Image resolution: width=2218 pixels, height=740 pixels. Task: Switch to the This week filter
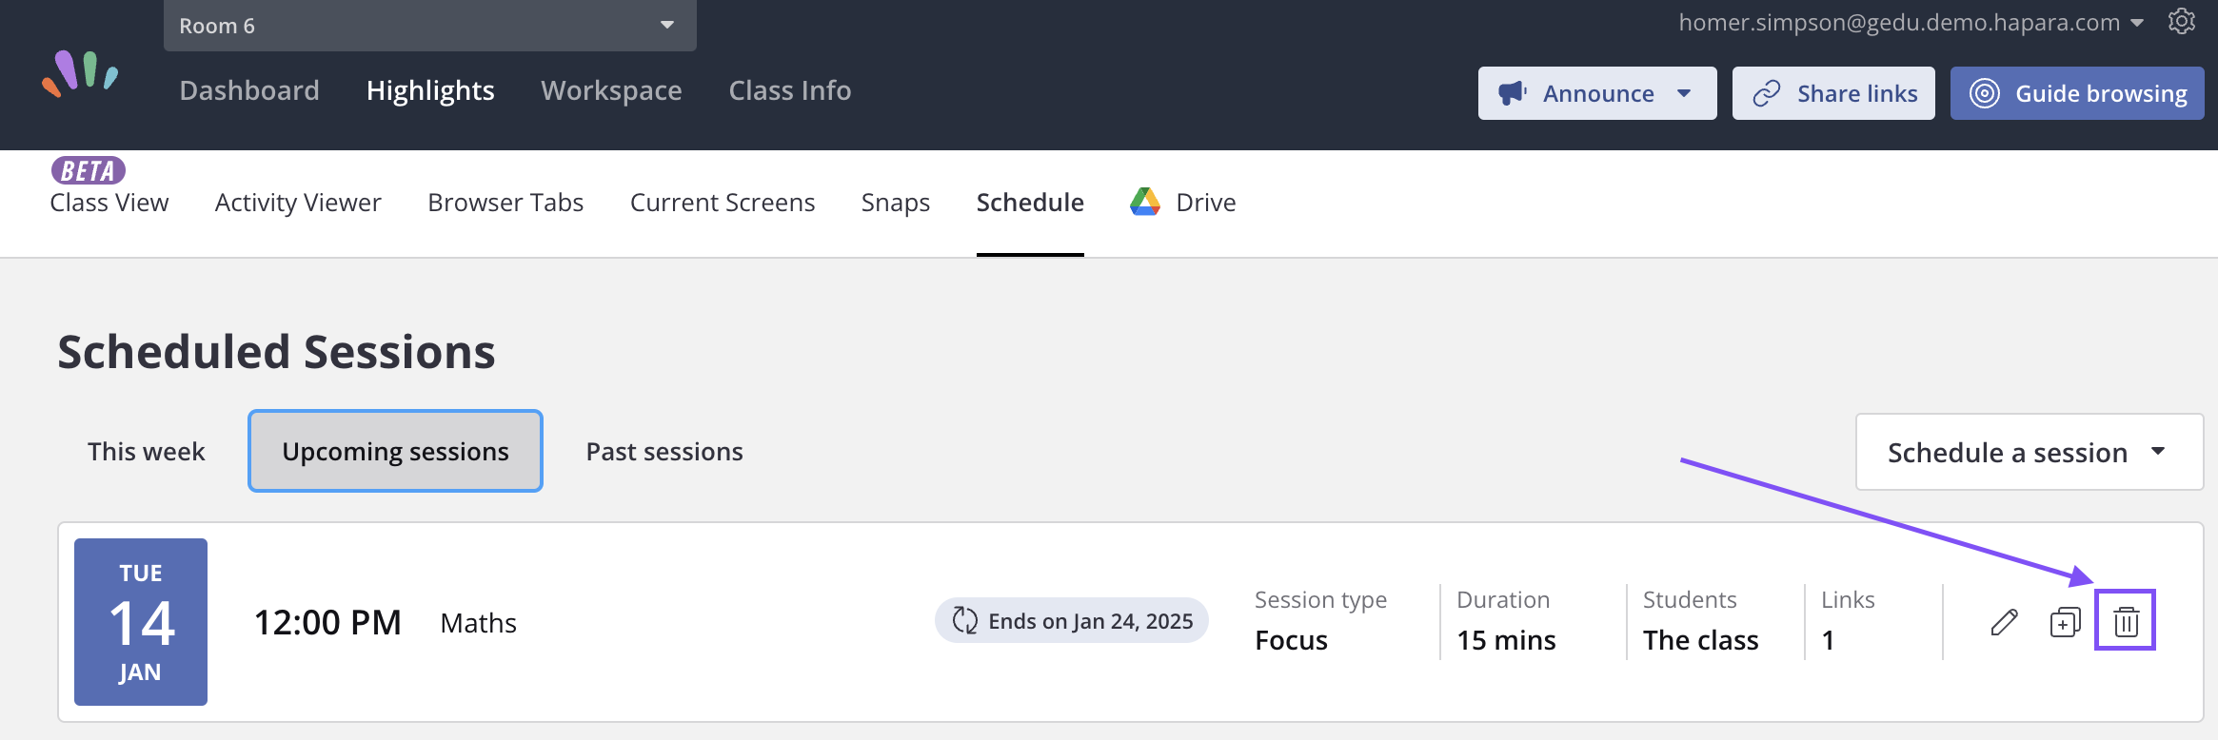coord(147,451)
